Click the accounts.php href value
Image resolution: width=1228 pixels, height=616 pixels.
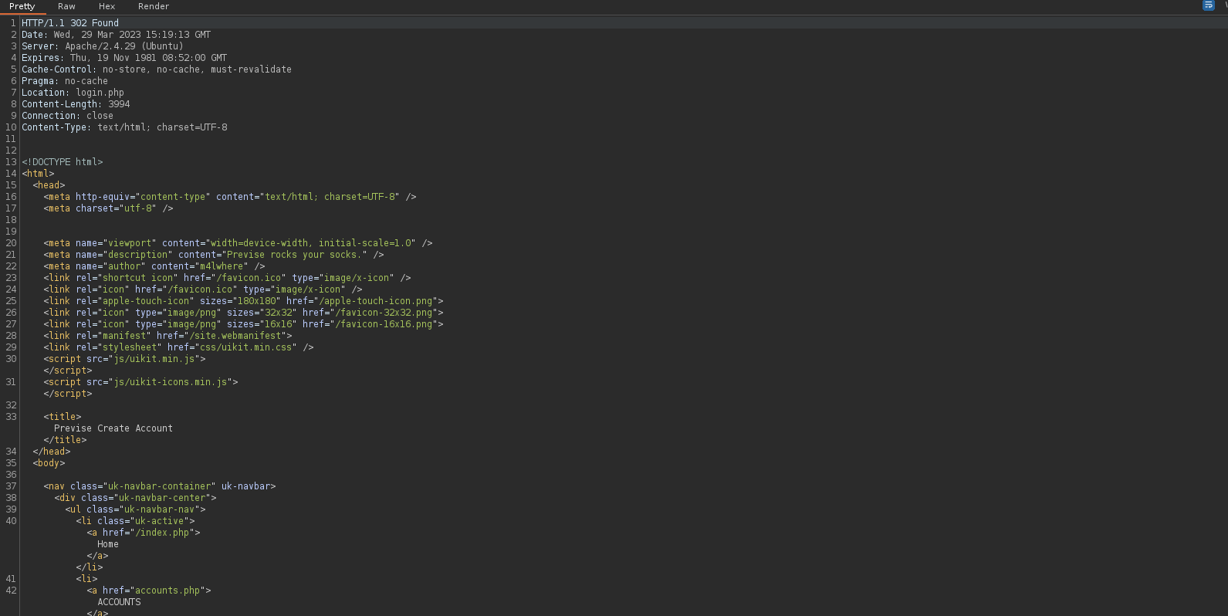pos(167,591)
